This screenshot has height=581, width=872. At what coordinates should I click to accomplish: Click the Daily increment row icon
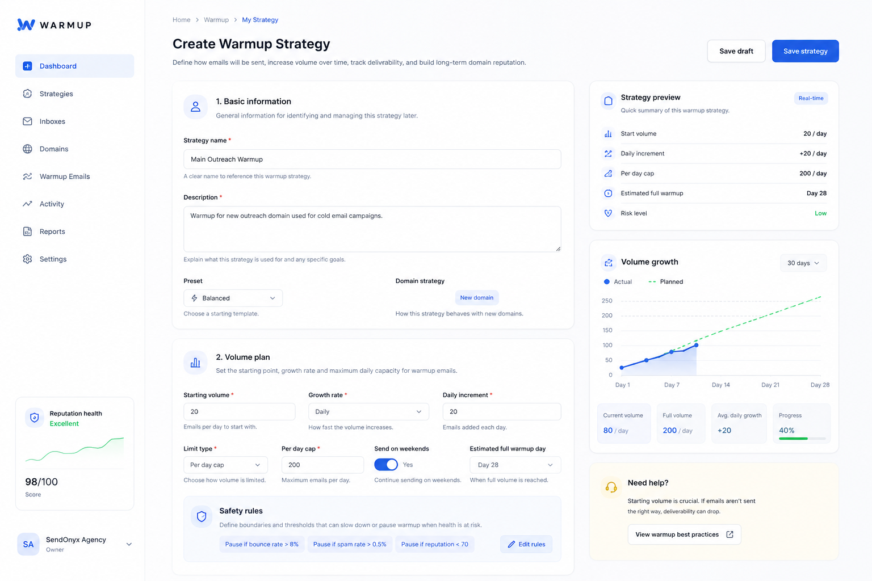[x=608, y=154]
